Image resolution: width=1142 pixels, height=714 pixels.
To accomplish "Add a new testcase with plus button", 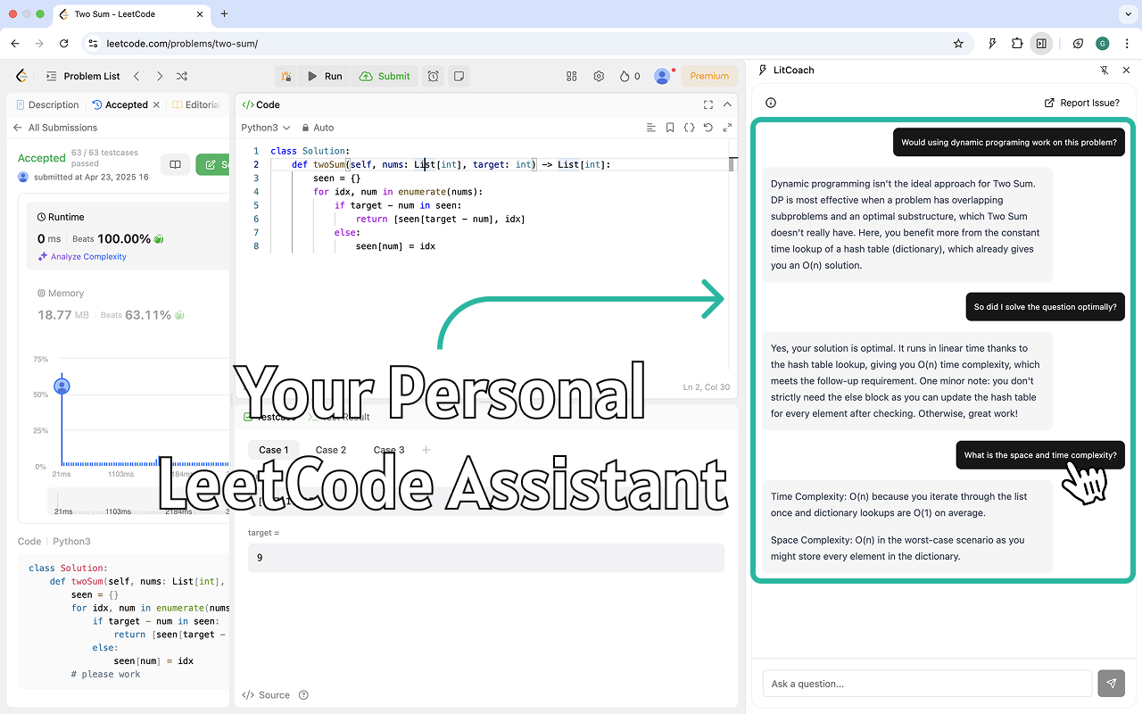I will (426, 450).
